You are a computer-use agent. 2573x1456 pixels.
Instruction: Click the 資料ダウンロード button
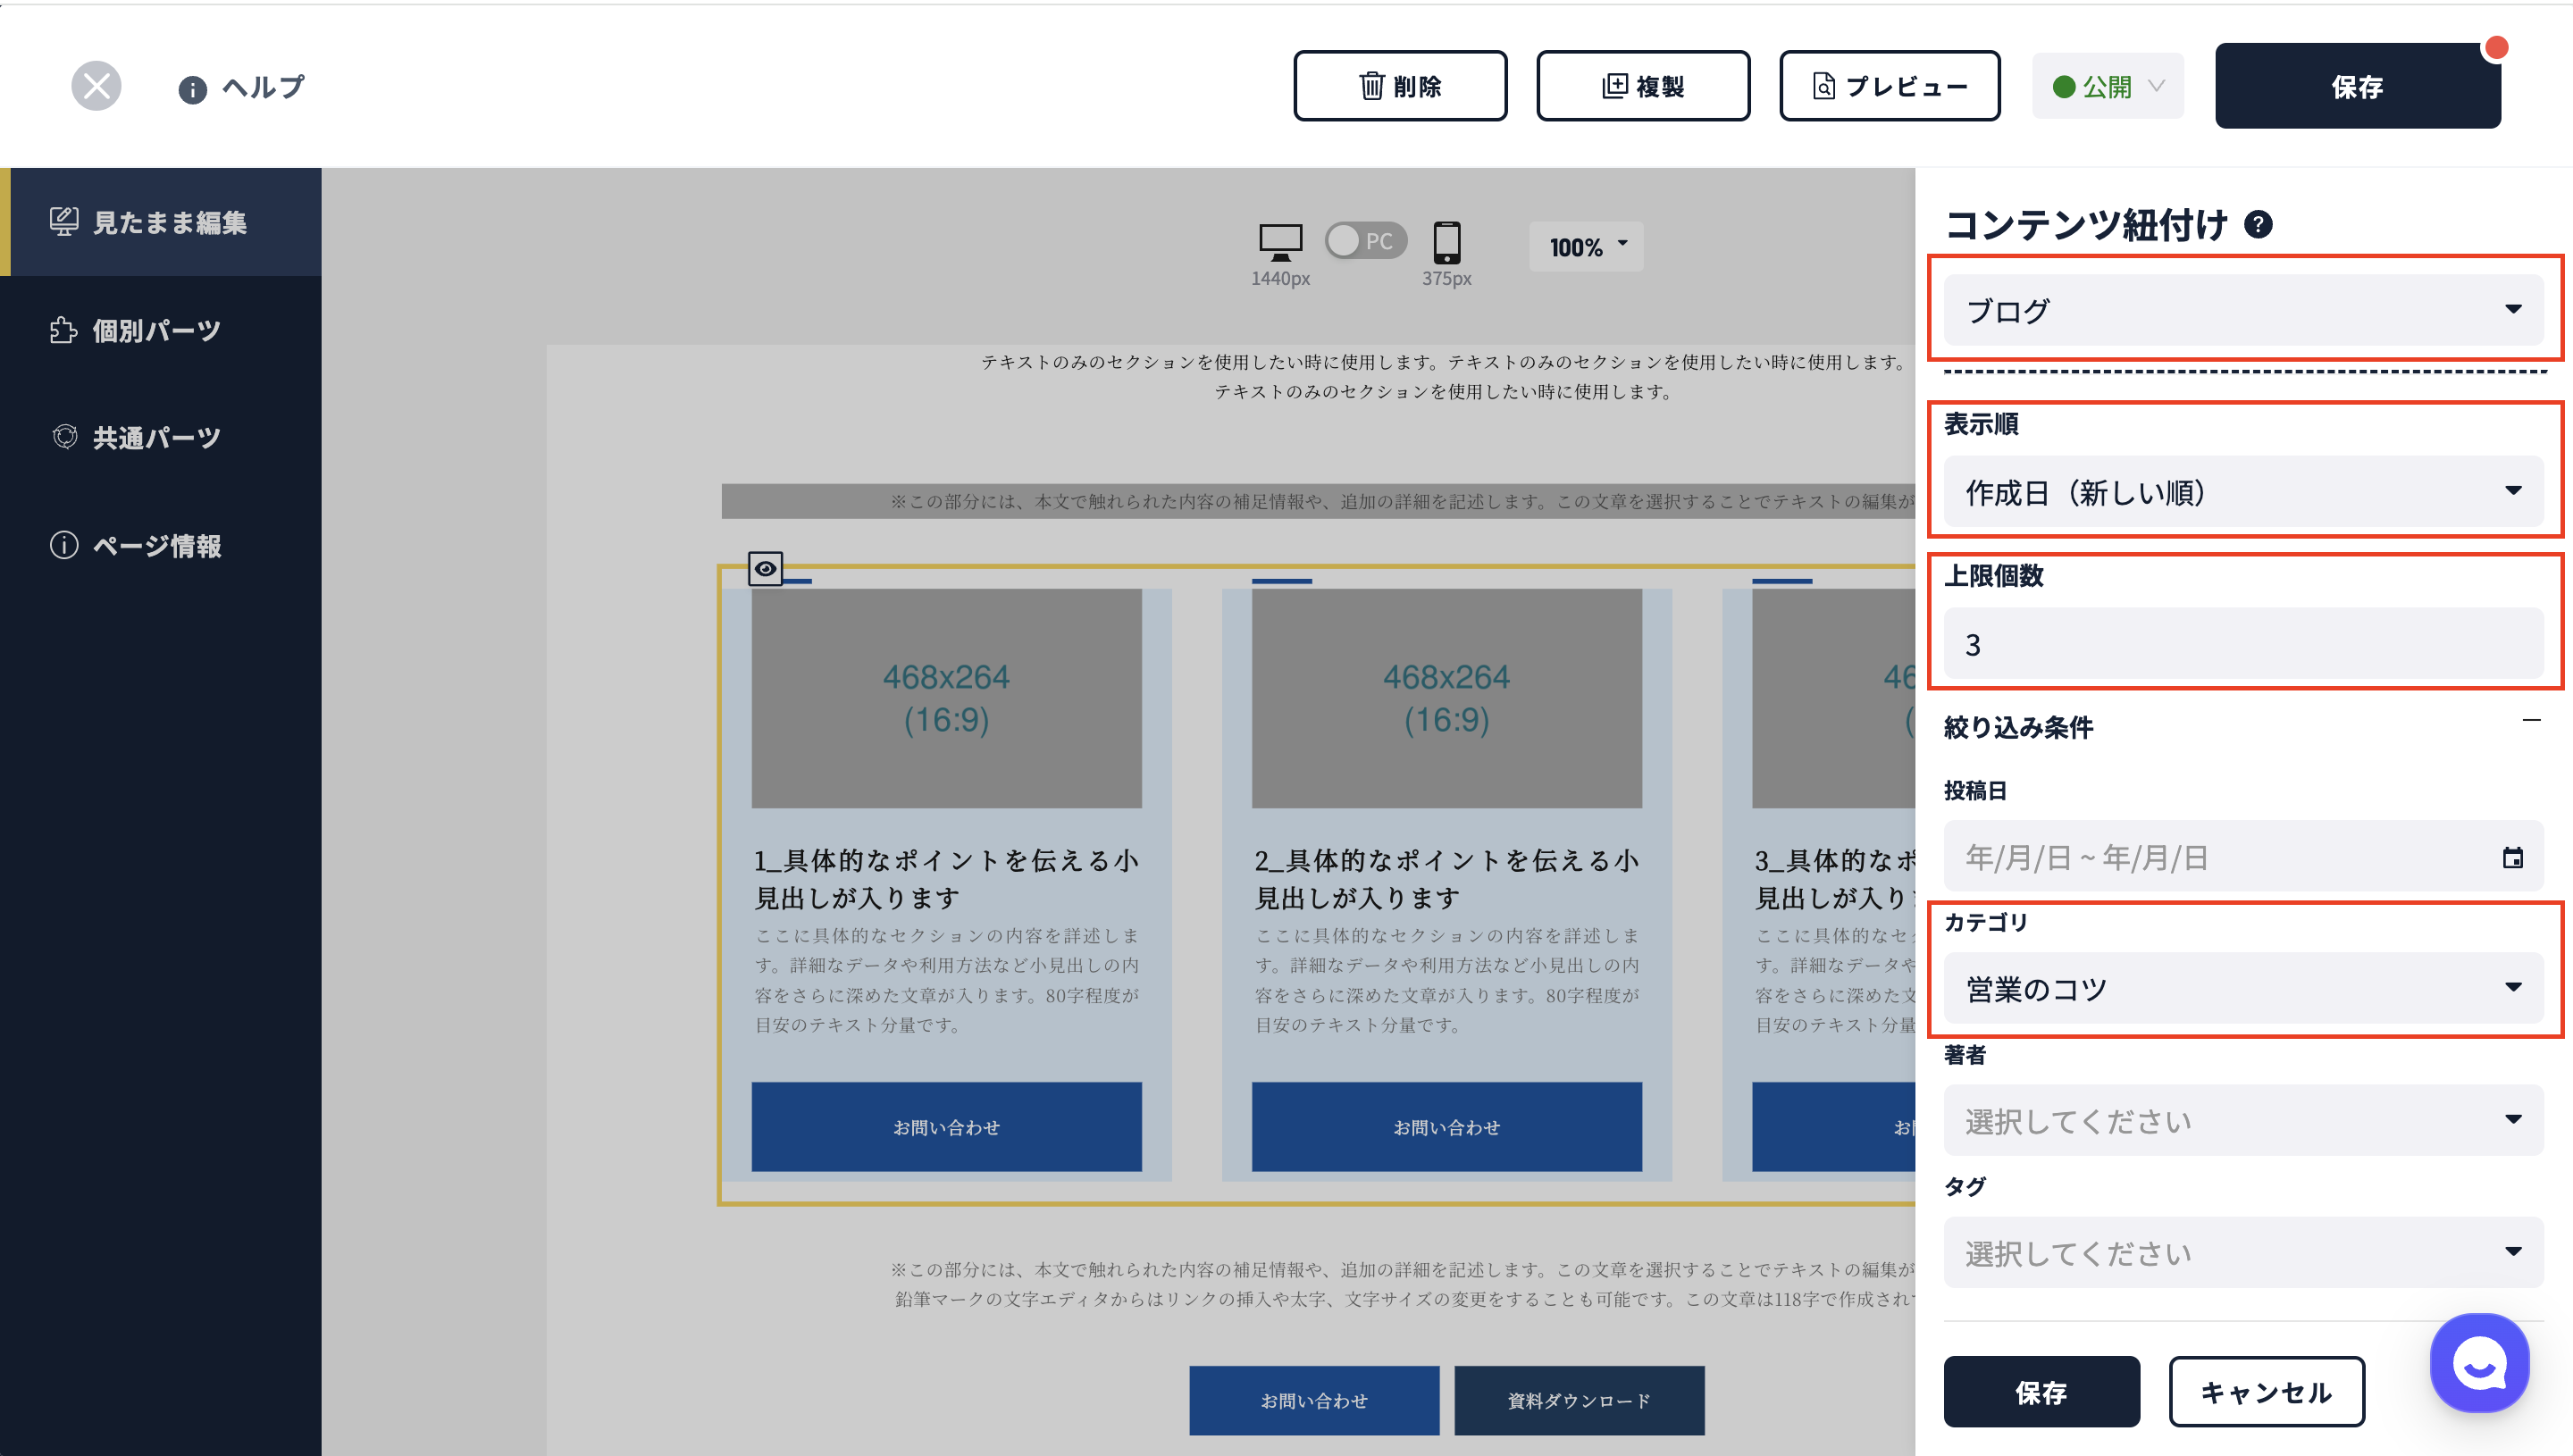(x=1579, y=1401)
